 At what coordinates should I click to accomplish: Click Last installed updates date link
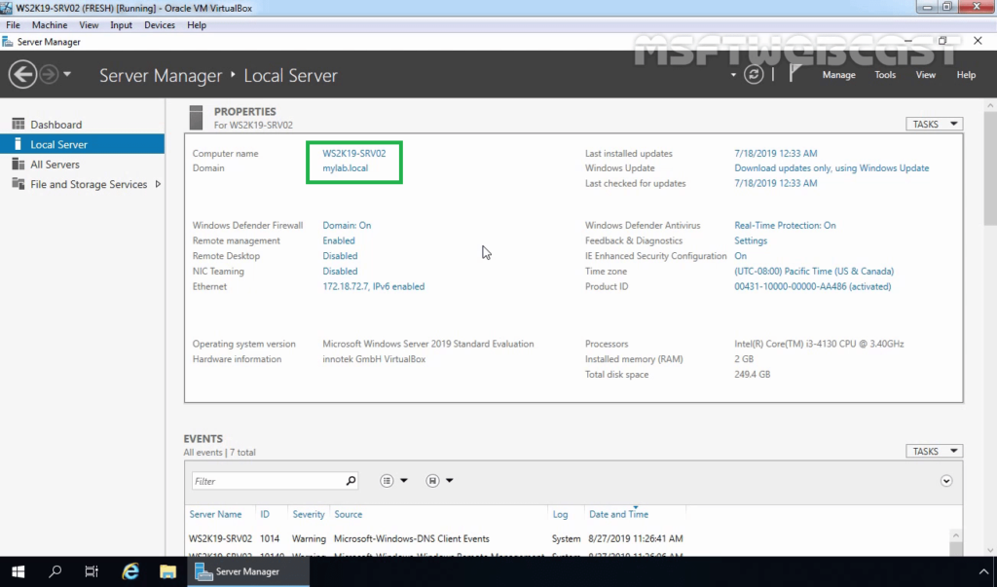776,153
